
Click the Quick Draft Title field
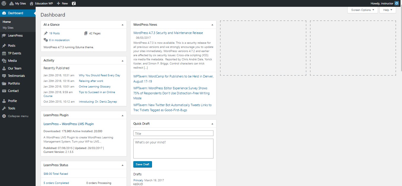tap(173, 133)
